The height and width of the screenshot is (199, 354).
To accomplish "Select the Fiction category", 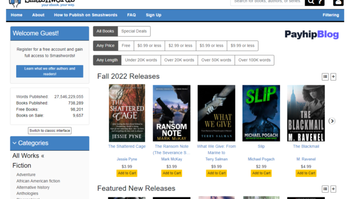I will (x=22, y=166).
